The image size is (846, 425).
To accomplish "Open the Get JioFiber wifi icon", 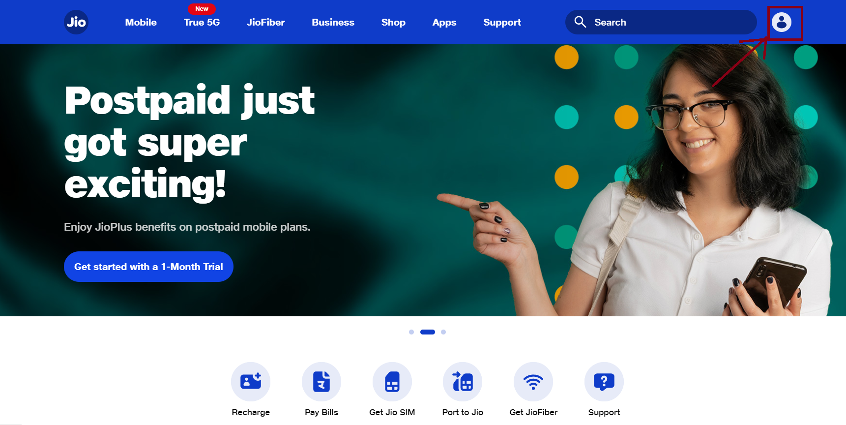I will 533,382.
